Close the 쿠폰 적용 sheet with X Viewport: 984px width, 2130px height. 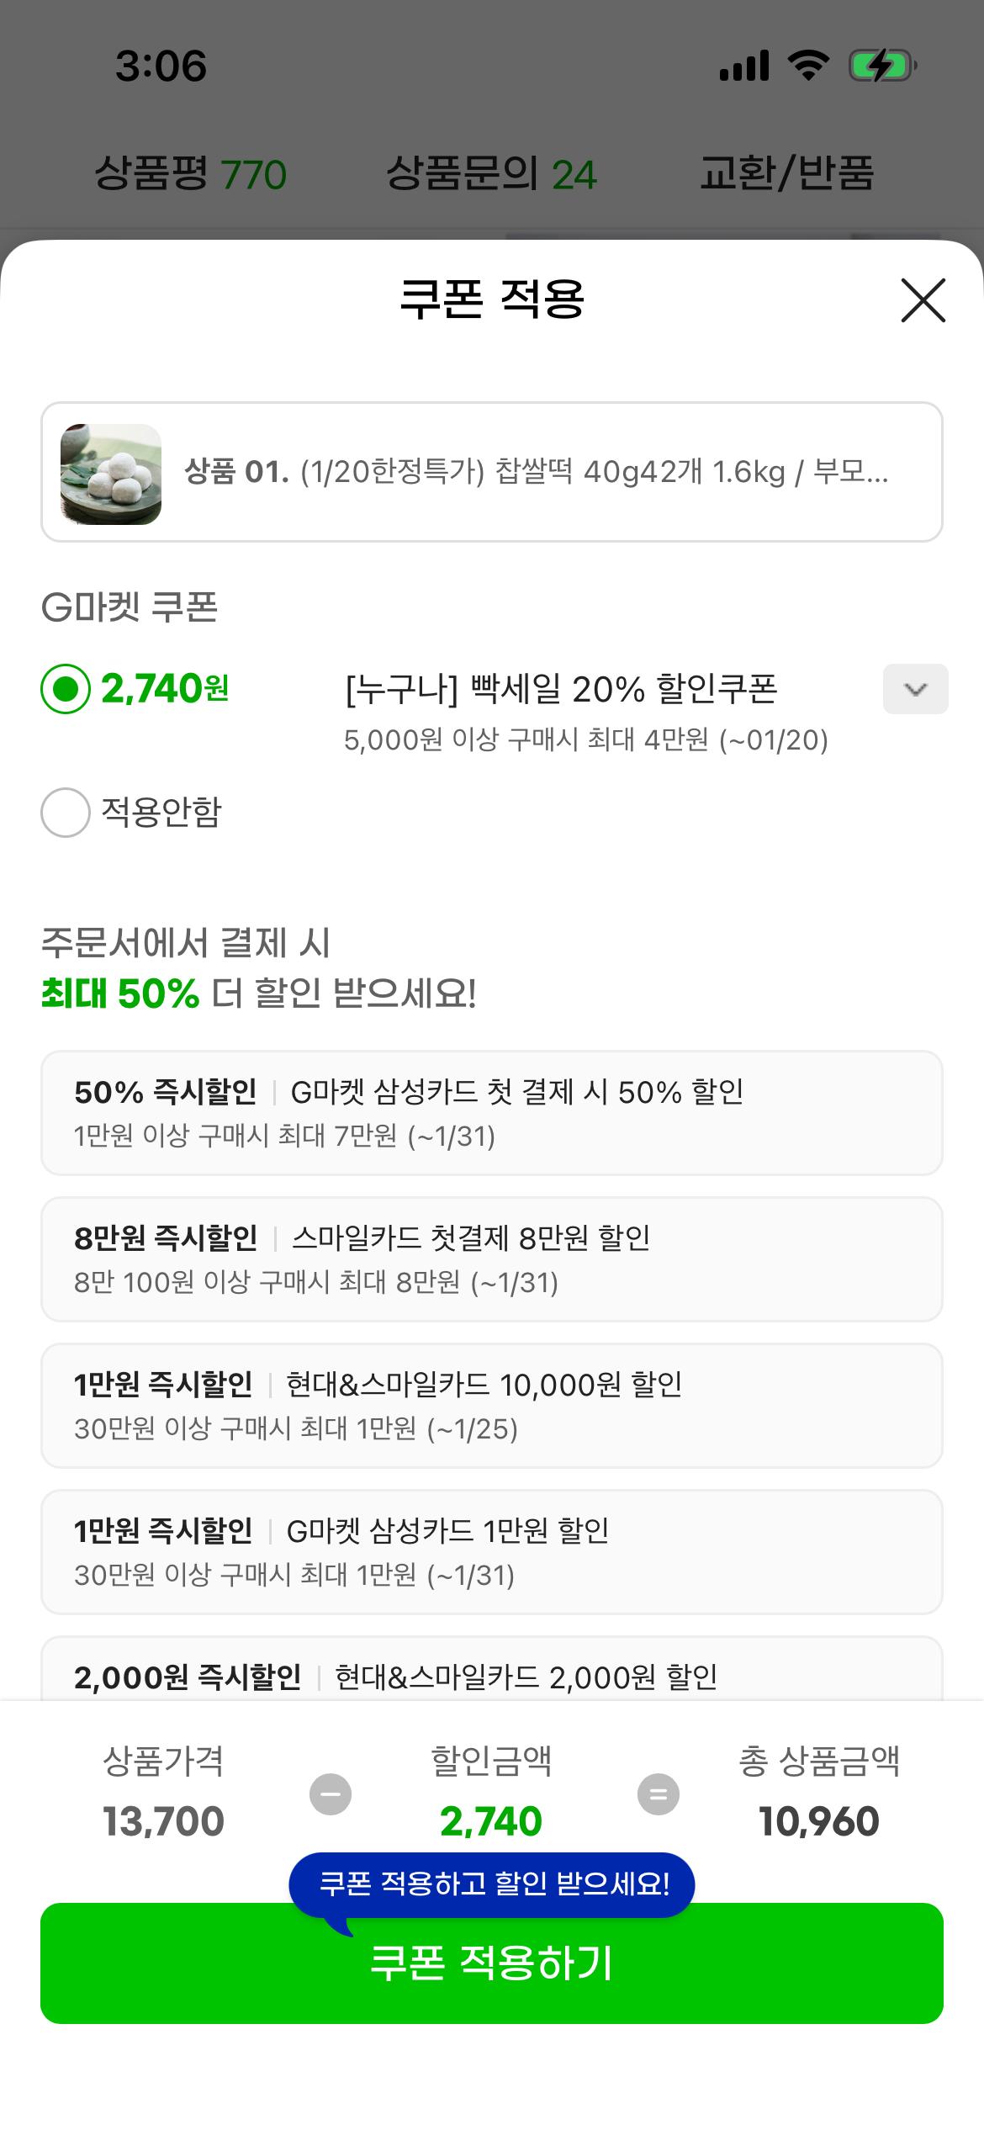coord(923,300)
